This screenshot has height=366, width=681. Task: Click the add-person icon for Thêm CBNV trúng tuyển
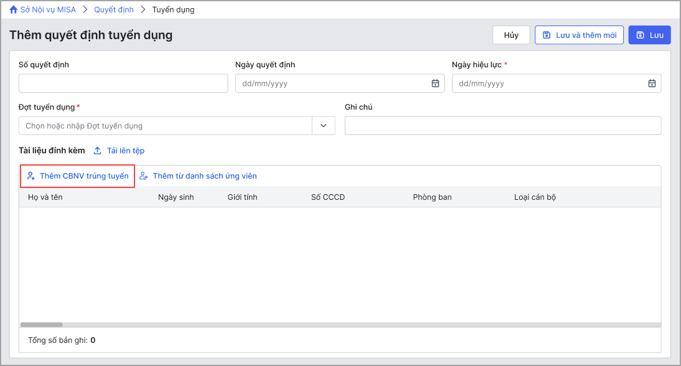31,176
